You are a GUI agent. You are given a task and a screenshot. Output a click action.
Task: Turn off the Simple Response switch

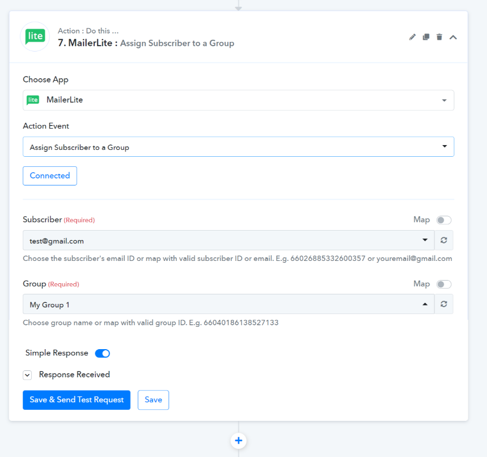pyautogui.click(x=102, y=353)
